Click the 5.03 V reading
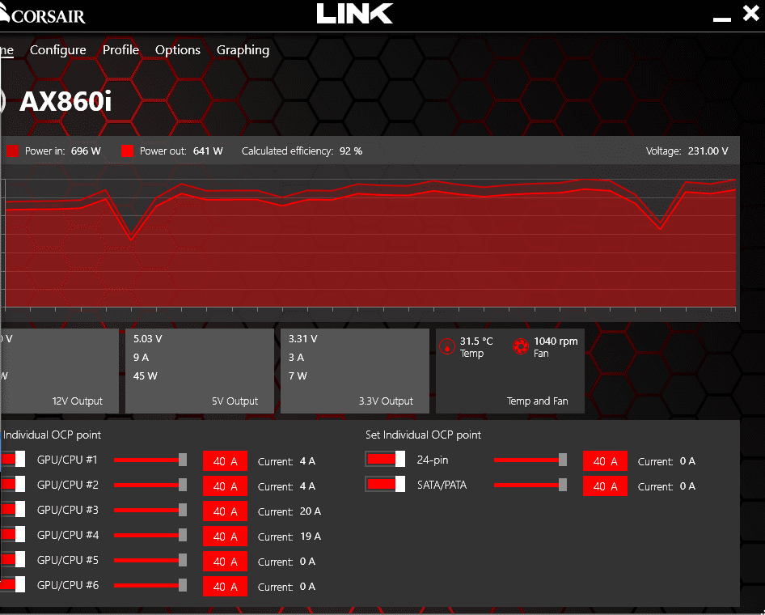The height and width of the screenshot is (615, 765). 147,339
